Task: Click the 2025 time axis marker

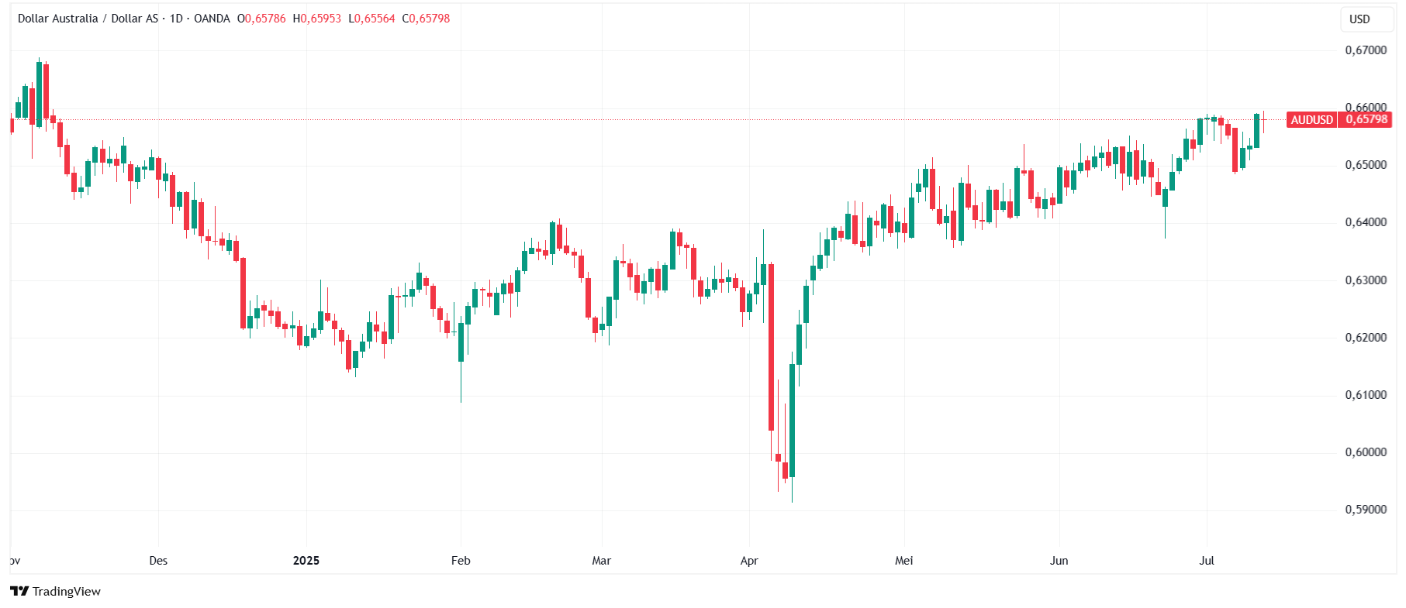Action: point(306,561)
